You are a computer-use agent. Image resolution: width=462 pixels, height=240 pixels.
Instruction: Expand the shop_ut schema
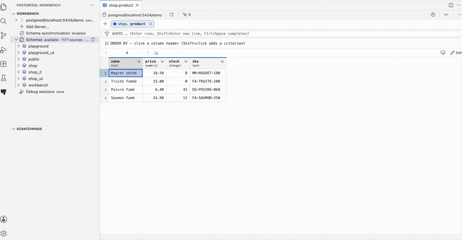18,79
